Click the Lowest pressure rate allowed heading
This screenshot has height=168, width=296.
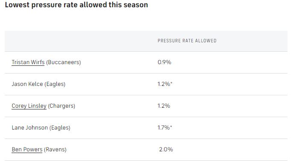point(76,5)
